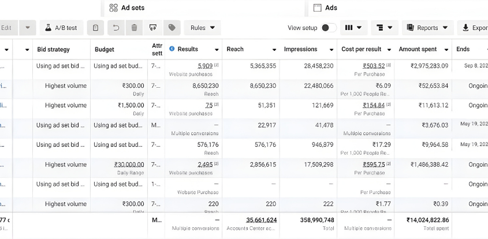
Task: Click the preview share icon beside trash
Action: [152, 28]
